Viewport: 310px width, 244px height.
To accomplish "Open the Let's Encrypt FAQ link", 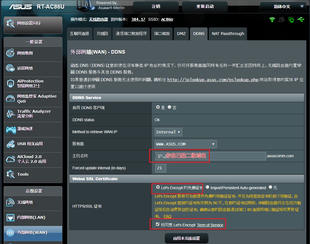I will point(167,216).
